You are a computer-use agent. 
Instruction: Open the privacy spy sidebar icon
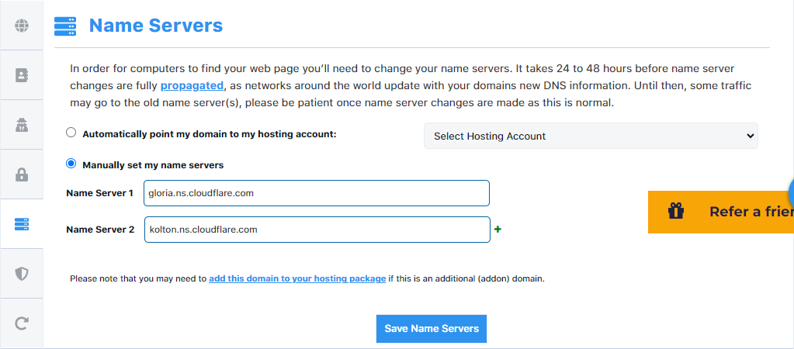(x=22, y=124)
